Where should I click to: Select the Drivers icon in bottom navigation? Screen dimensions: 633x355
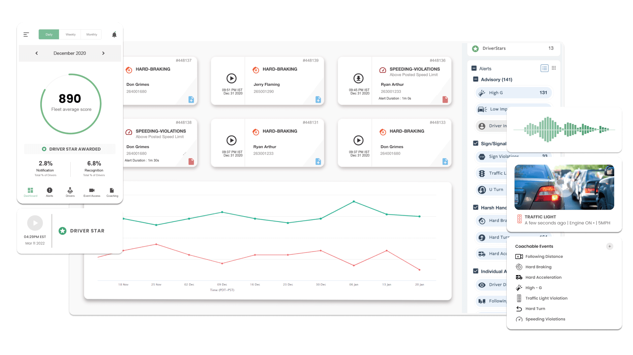[70, 191]
